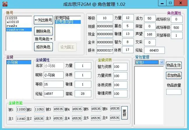The height and width of the screenshot is (130, 189).
Task: Click the 战场积分 input field
Action: pyautogui.click(x=176, y=19)
